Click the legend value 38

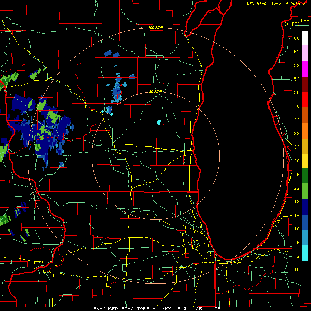coord(297,133)
